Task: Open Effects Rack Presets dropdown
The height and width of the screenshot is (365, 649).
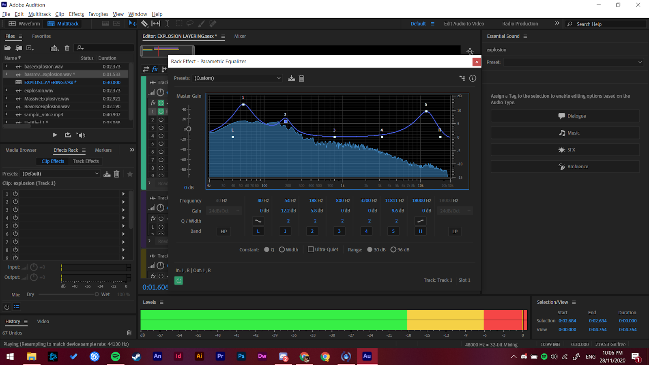Action: point(60,174)
